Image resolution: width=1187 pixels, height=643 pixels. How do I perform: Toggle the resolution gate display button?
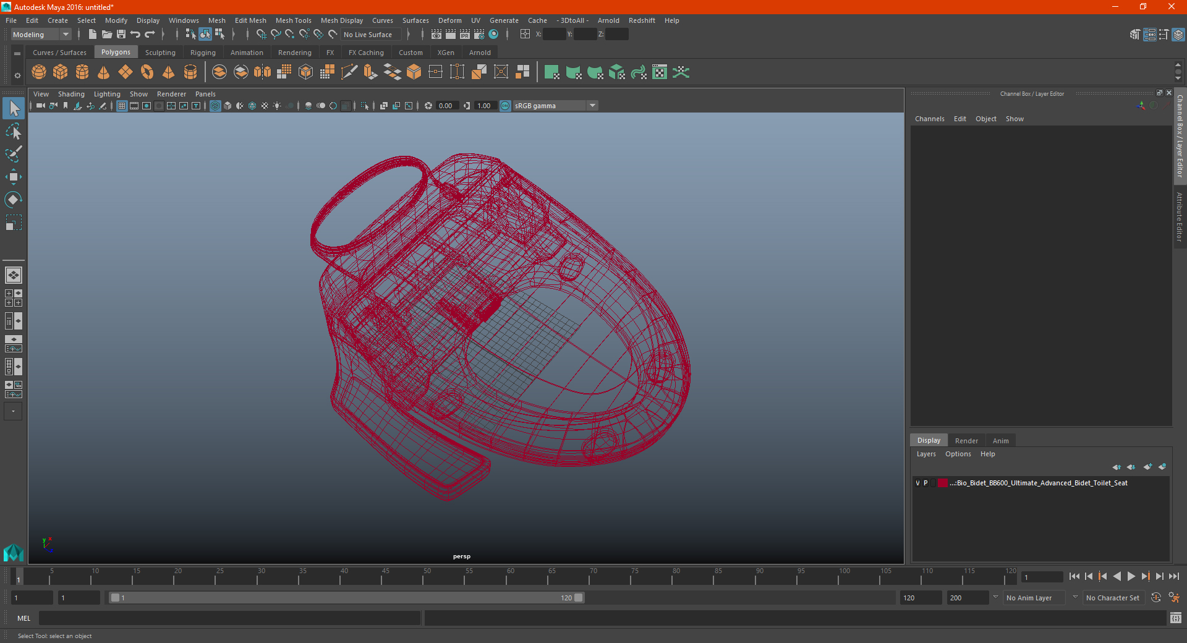[x=147, y=106]
